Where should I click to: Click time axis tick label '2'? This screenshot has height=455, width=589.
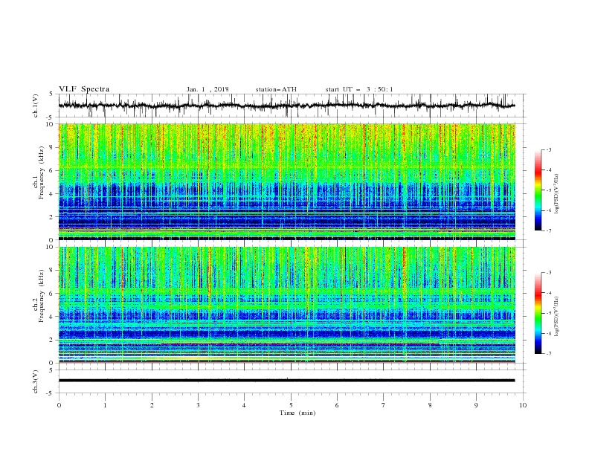pos(152,405)
